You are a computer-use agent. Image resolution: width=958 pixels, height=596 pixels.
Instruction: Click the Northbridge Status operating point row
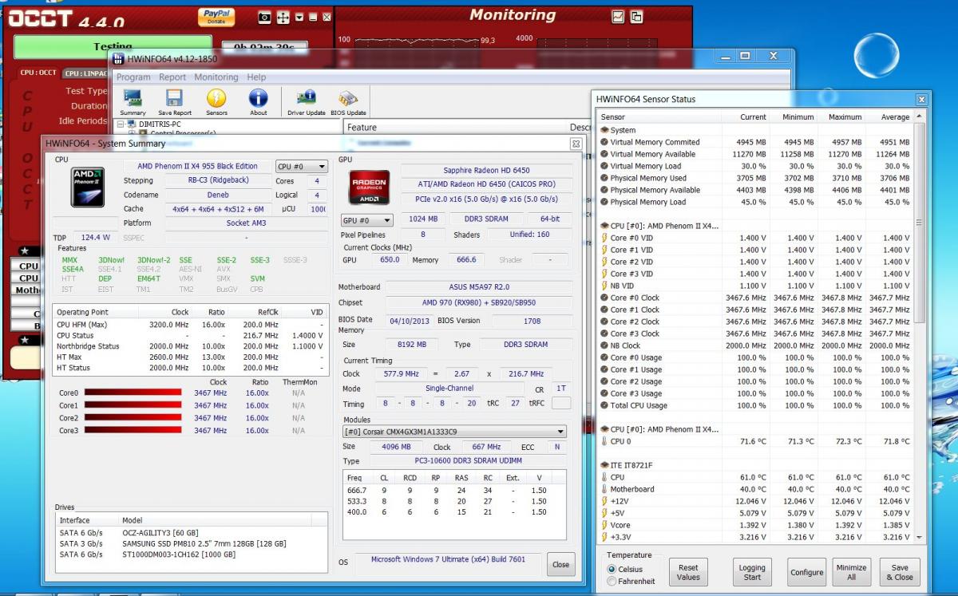tap(190, 346)
